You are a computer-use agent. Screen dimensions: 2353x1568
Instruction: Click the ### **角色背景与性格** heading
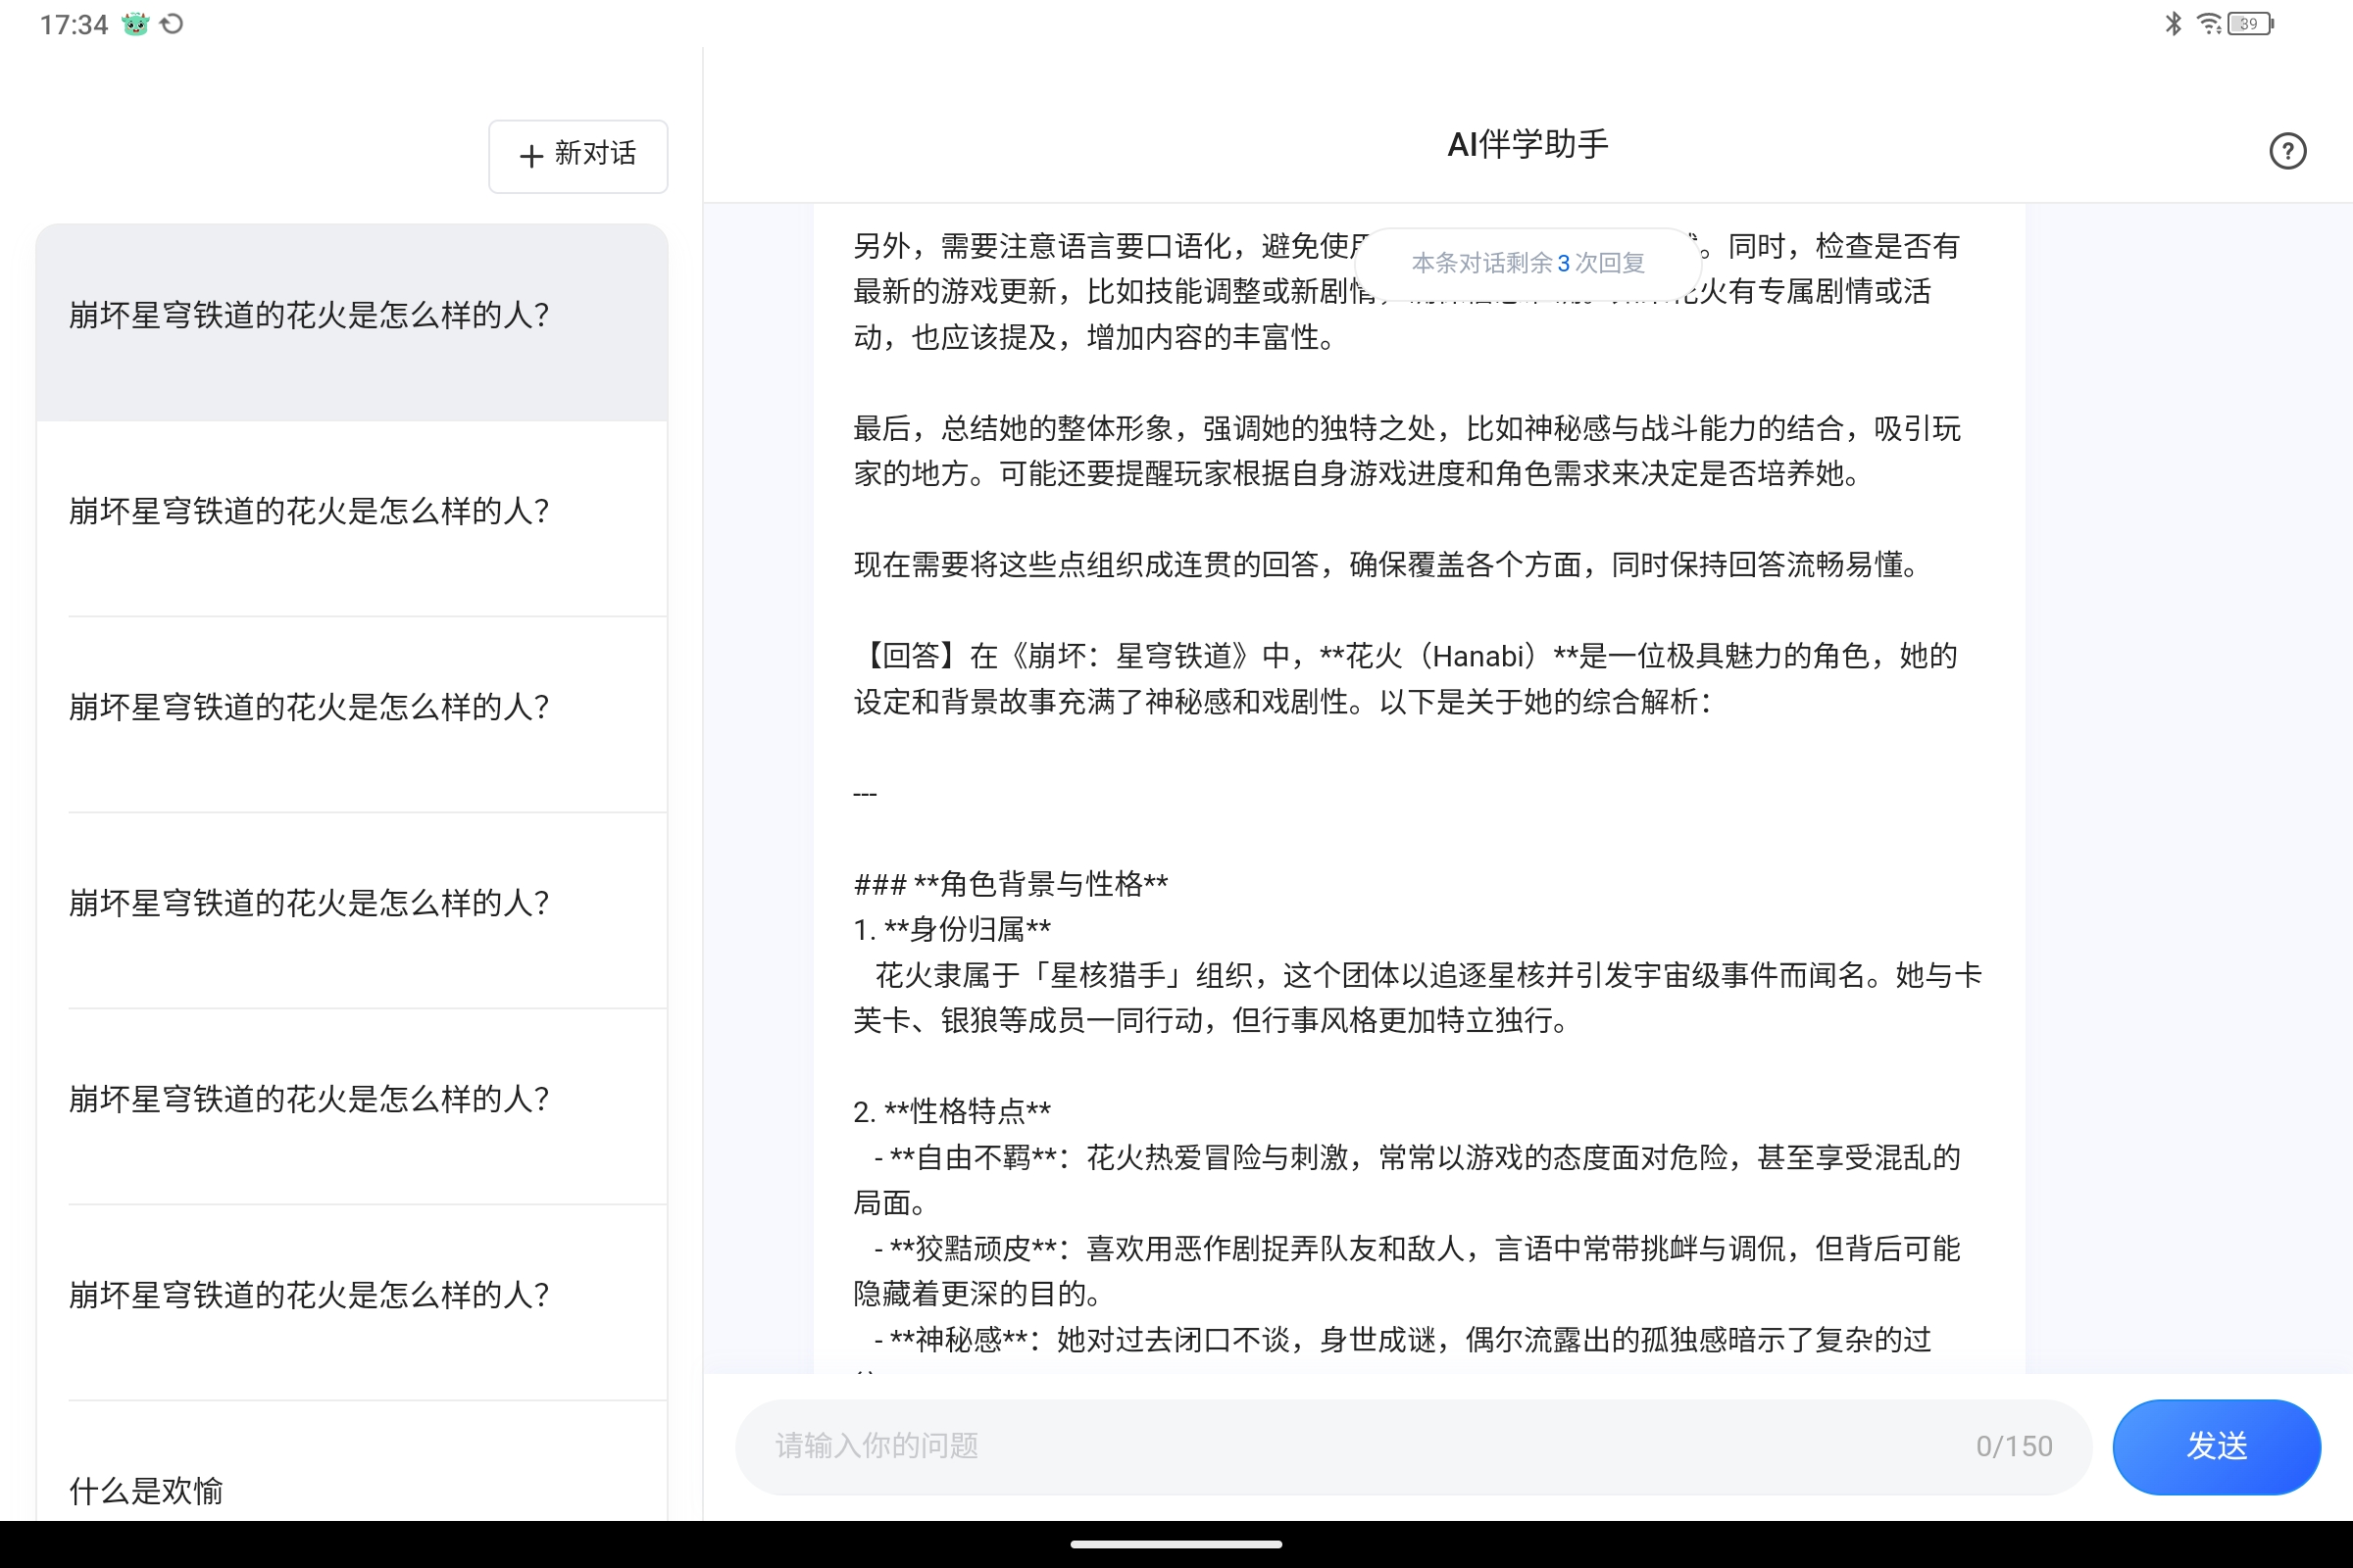click(1011, 884)
